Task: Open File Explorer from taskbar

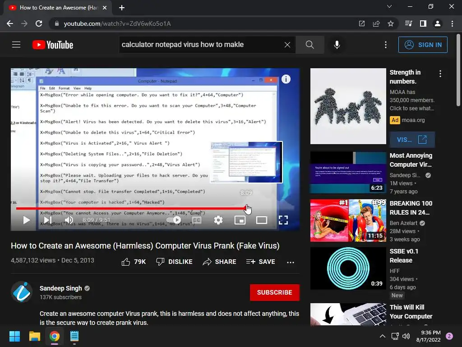Action: 34,336
